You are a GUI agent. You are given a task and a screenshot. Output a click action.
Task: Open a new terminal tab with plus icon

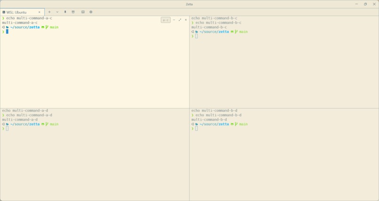click(49, 12)
